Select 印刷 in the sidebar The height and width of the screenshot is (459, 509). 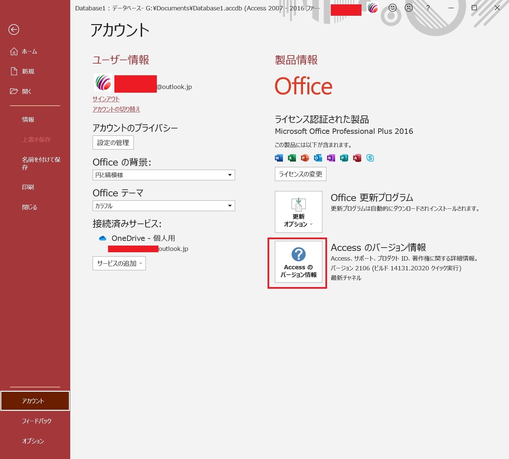coord(28,187)
